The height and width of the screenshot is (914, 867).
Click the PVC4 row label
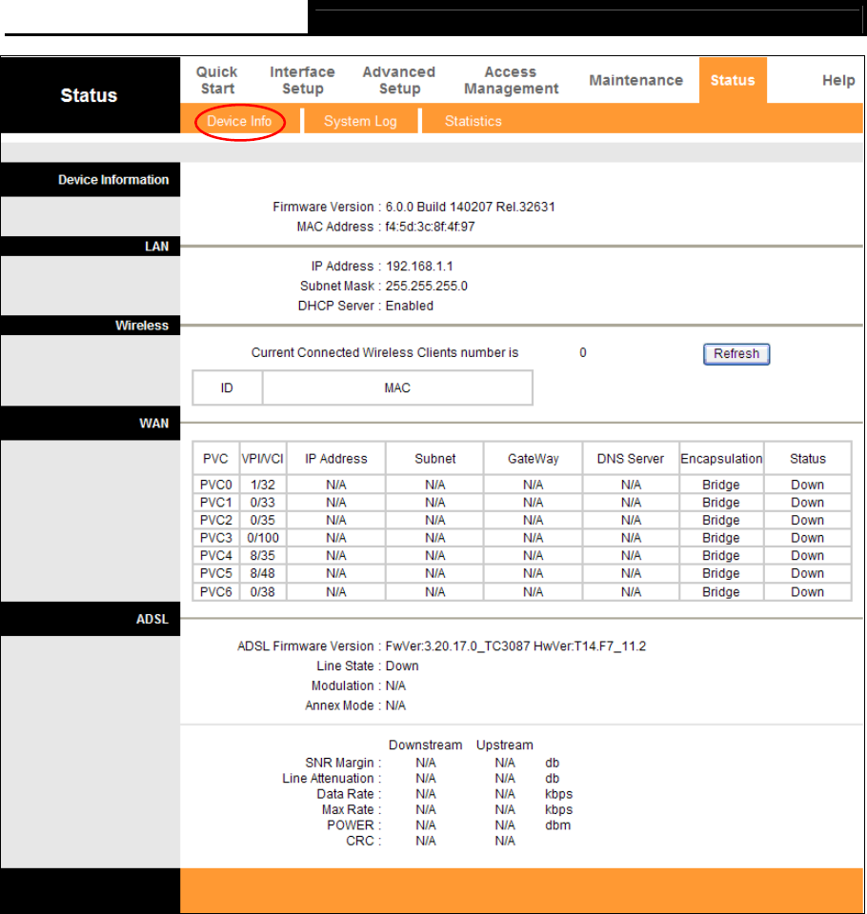click(216, 555)
